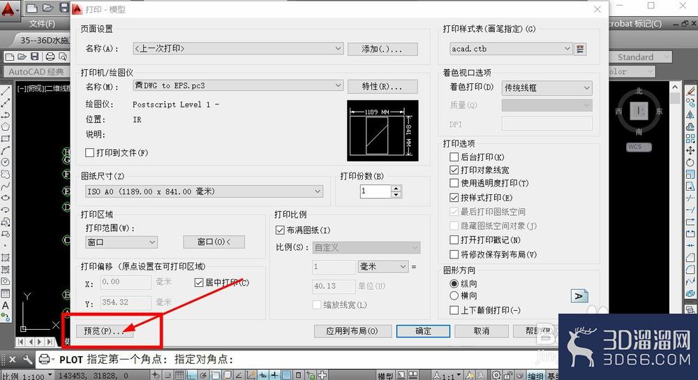This screenshot has height=380, width=698.
Task: Open the Standard text style dropdown
Action: (639, 57)
